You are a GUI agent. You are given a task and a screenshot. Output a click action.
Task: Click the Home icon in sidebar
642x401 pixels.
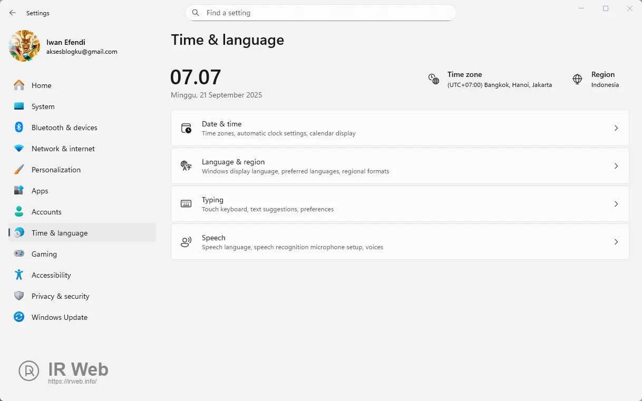click(19, 85)
